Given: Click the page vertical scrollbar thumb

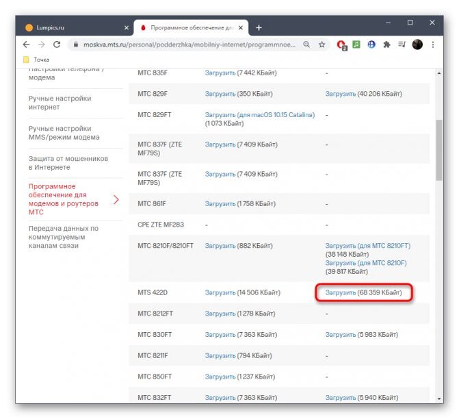Looking at the screenshot, I should click(438, 150).
